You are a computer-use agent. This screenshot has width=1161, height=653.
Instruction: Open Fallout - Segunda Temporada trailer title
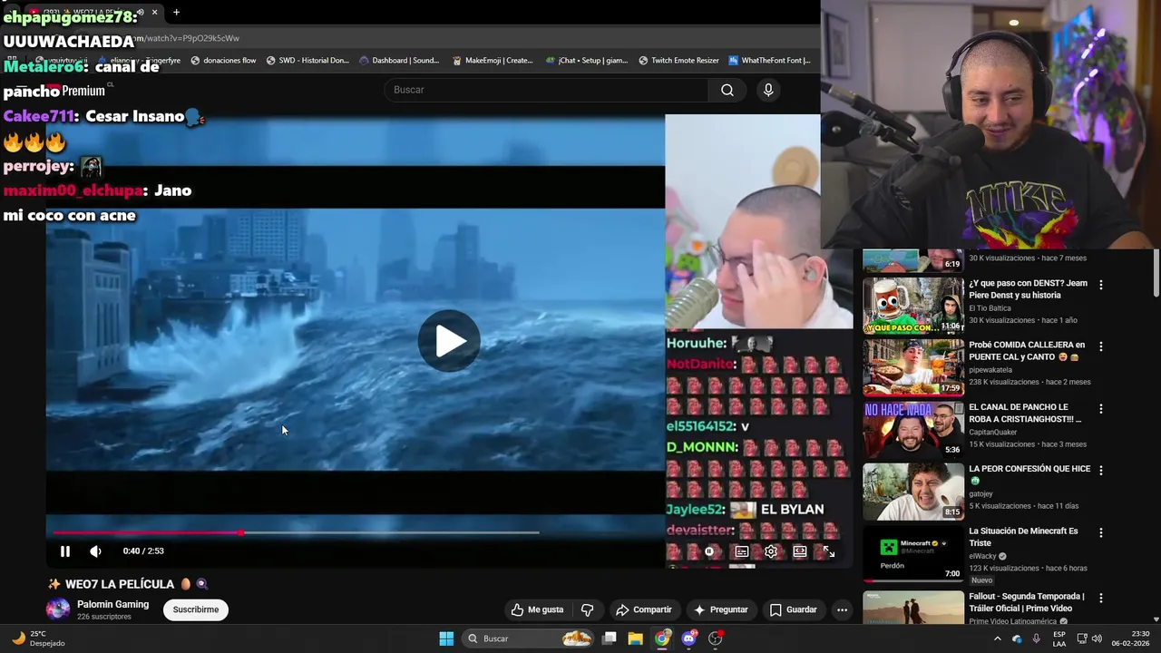coord(1027,602)
